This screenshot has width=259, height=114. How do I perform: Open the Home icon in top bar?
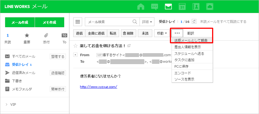click(141, 7)
